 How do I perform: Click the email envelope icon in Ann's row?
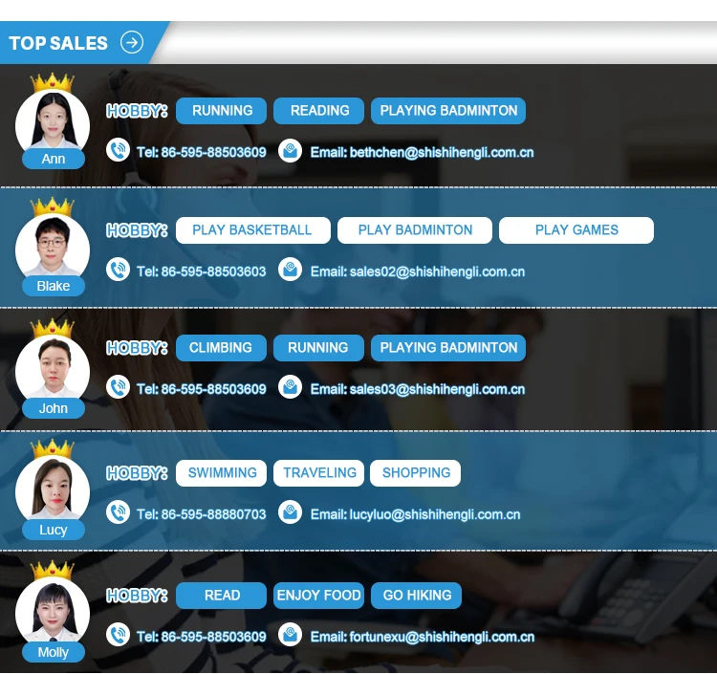[x=290, y=150]
